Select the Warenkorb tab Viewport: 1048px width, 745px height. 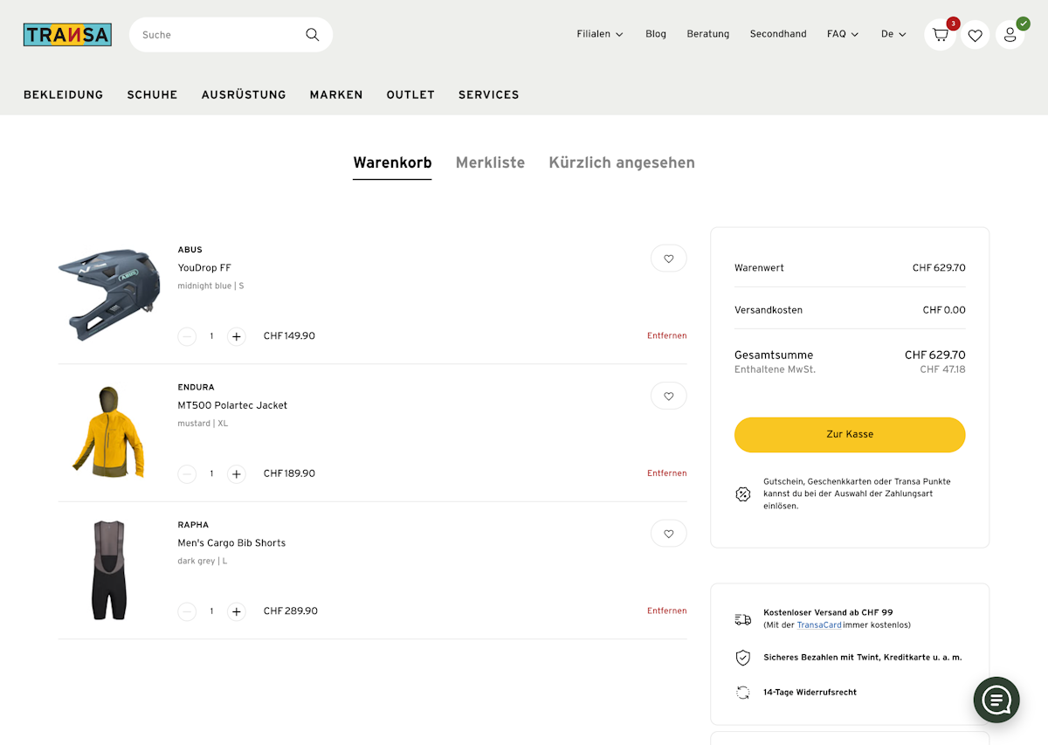[392, 162]
